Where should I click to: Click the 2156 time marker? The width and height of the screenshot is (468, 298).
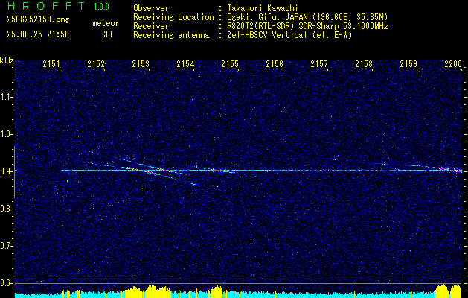275,63
